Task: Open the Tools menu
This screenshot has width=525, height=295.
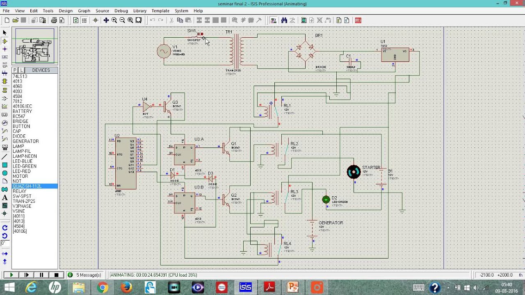Action: coord(48,11)
